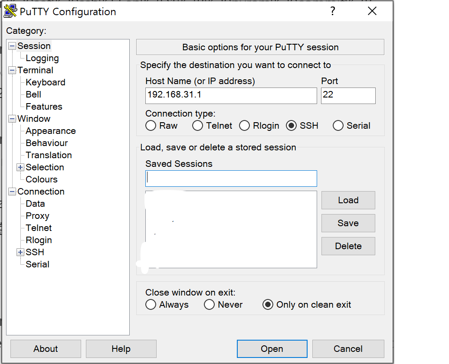Open the Appearance category
The height and width of the screenshot is (364, 449).
pyautogui.click(x=51, y=131)
